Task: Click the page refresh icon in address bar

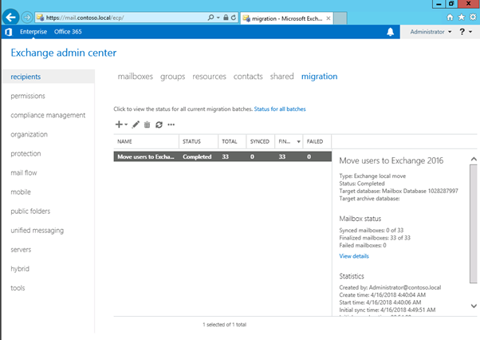Action: [234, 18]
